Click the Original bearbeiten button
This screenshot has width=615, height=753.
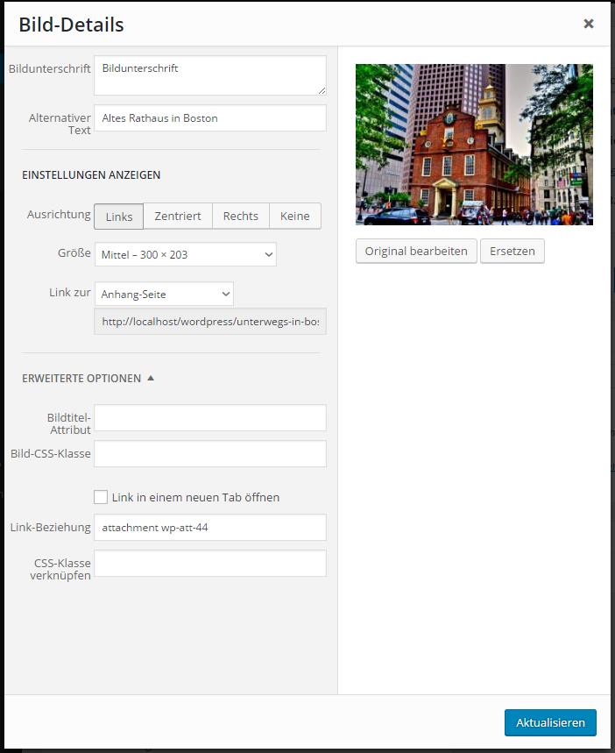(x=416, y=252)
